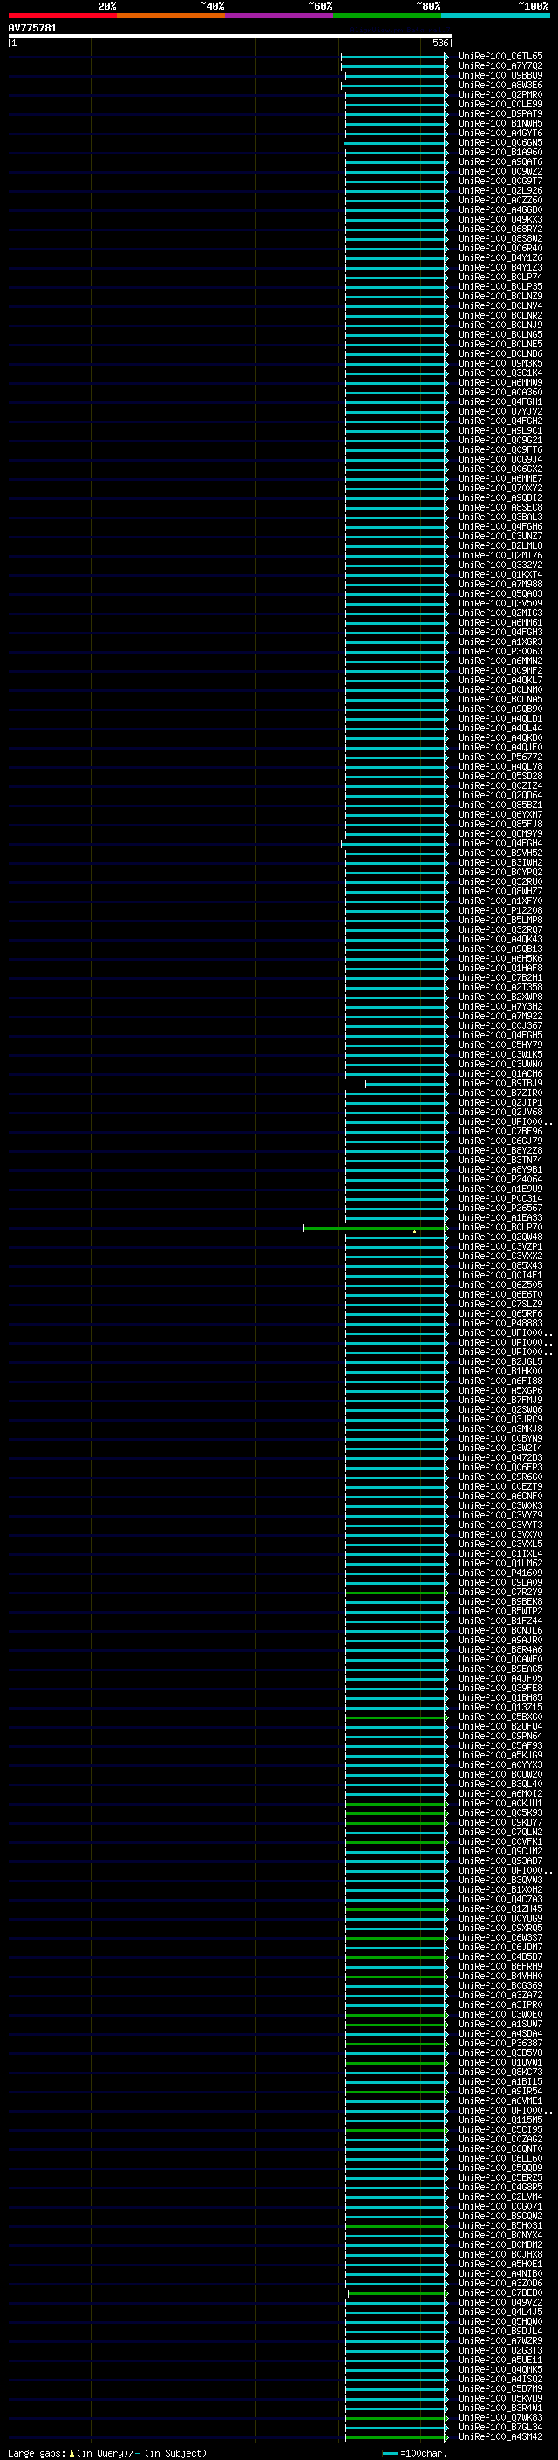Image resolution: width=558 pixels, height=2460 pixels.
Task: Select the UniRef100_C5D7M9 label
Action: pyautogui.click(x=500, y=2389)
